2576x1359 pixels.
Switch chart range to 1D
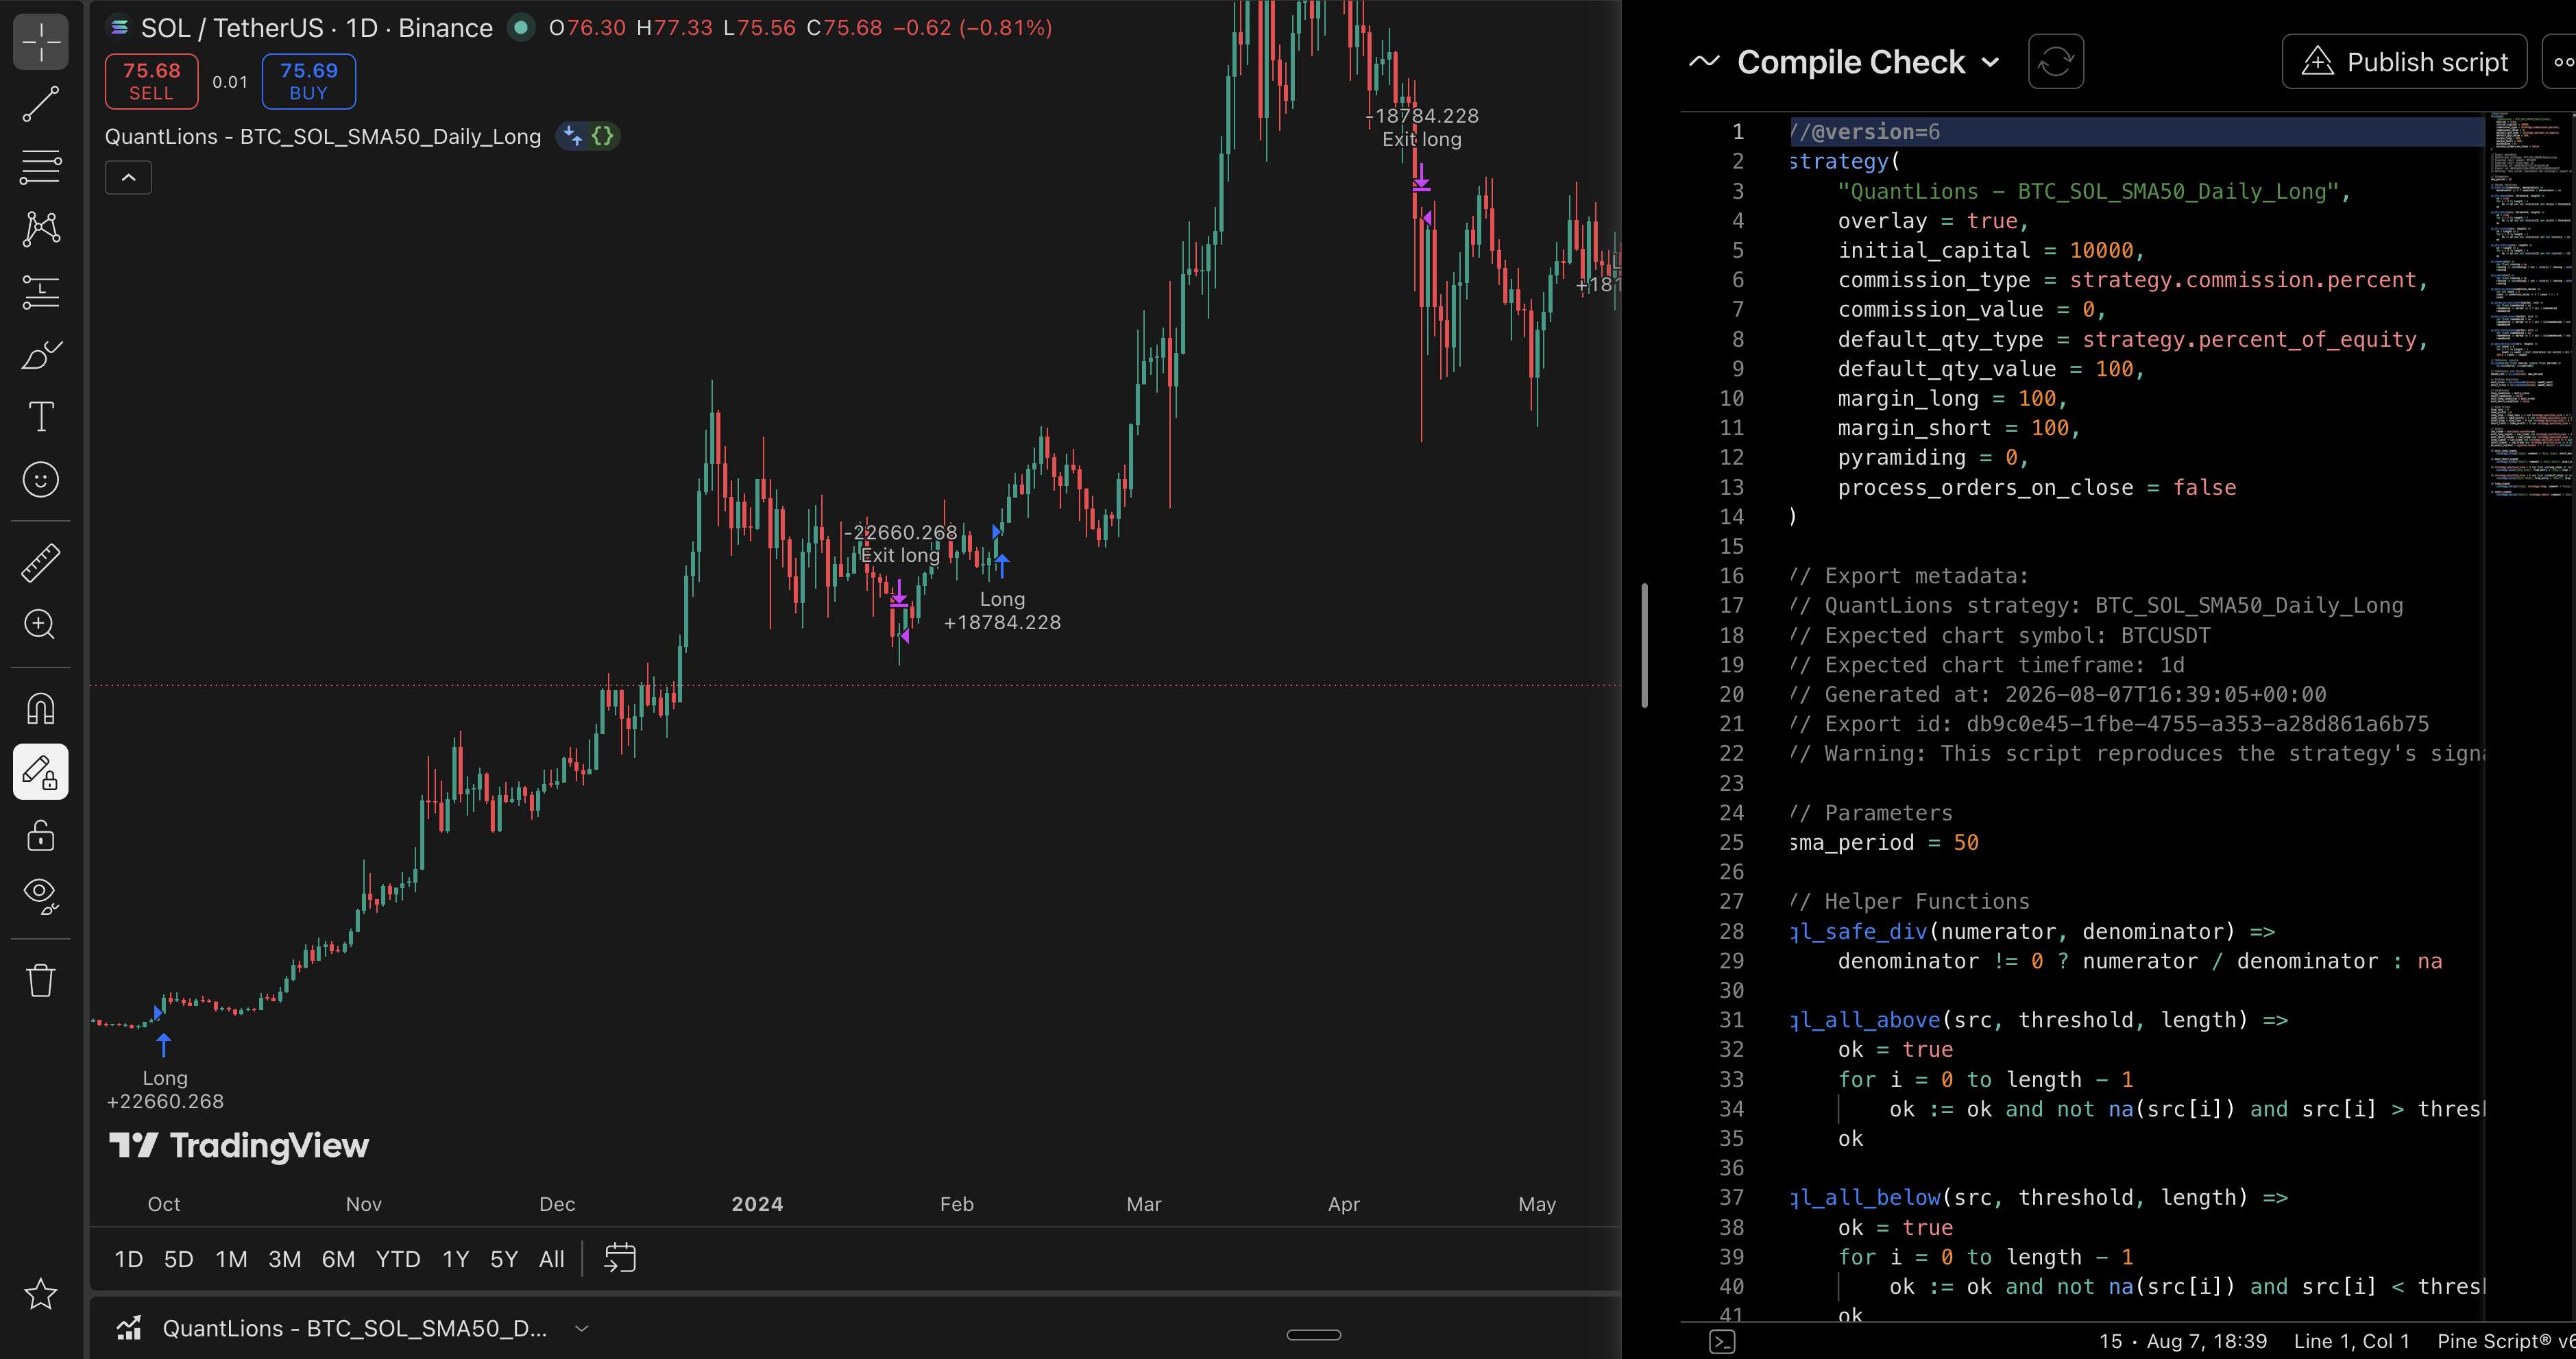[128, 1259]
